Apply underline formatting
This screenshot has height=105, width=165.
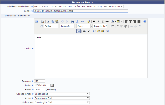click(103, 21)
